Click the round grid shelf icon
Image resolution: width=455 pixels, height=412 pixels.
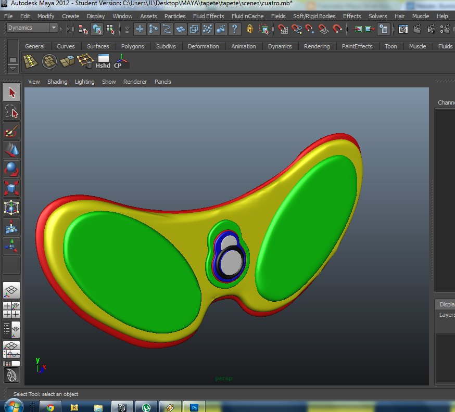(x=49, y=61)
